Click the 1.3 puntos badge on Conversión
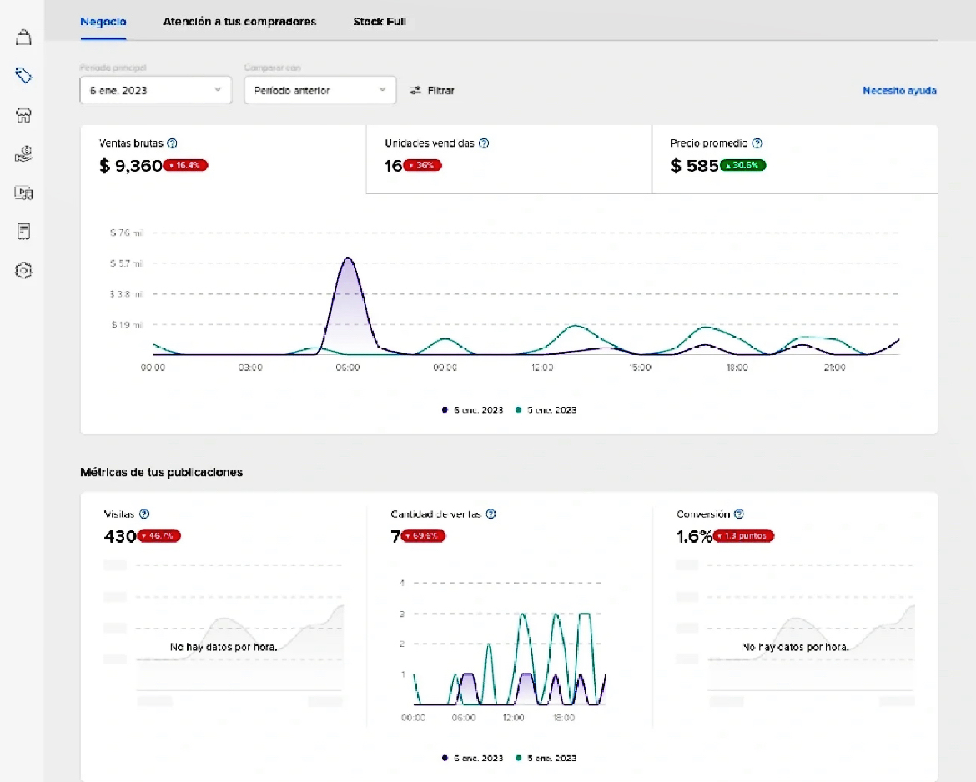Screen dimensions: 976x782 [x=744, y=535]
